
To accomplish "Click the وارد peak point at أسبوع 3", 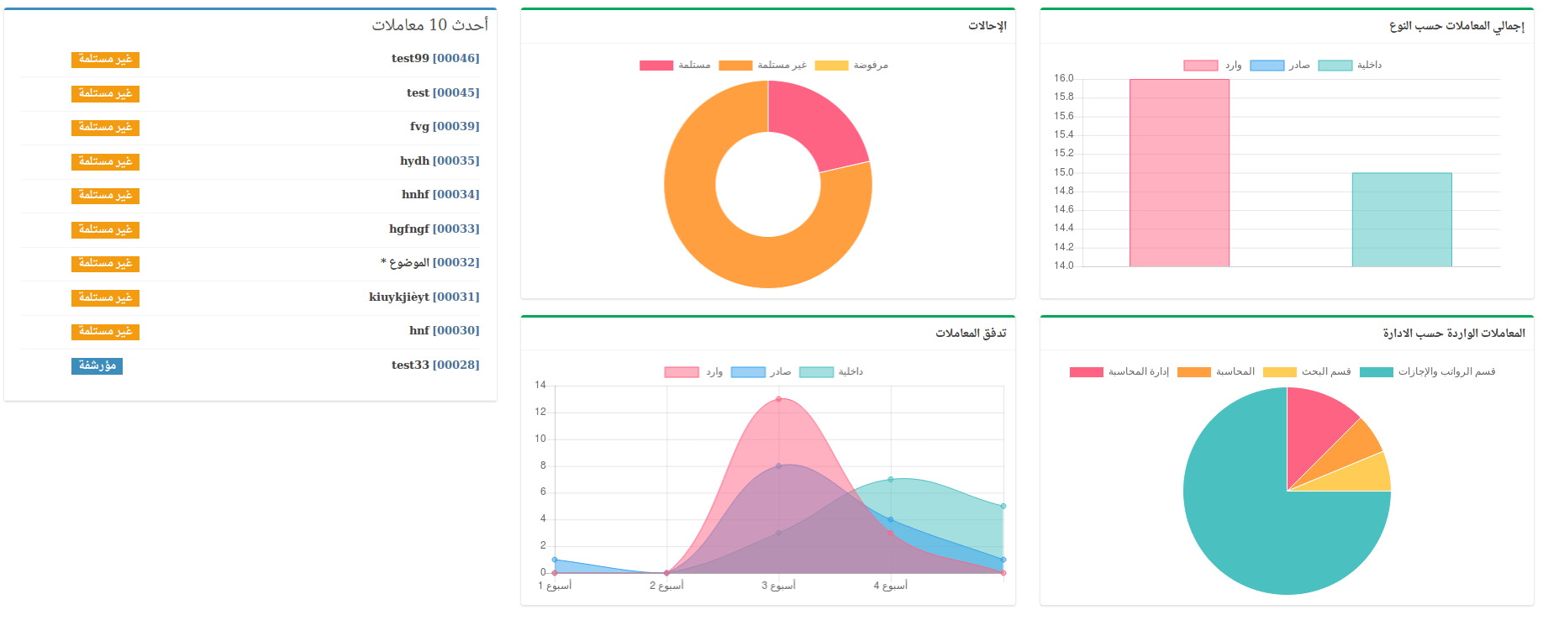I will (x=779, y=399).
